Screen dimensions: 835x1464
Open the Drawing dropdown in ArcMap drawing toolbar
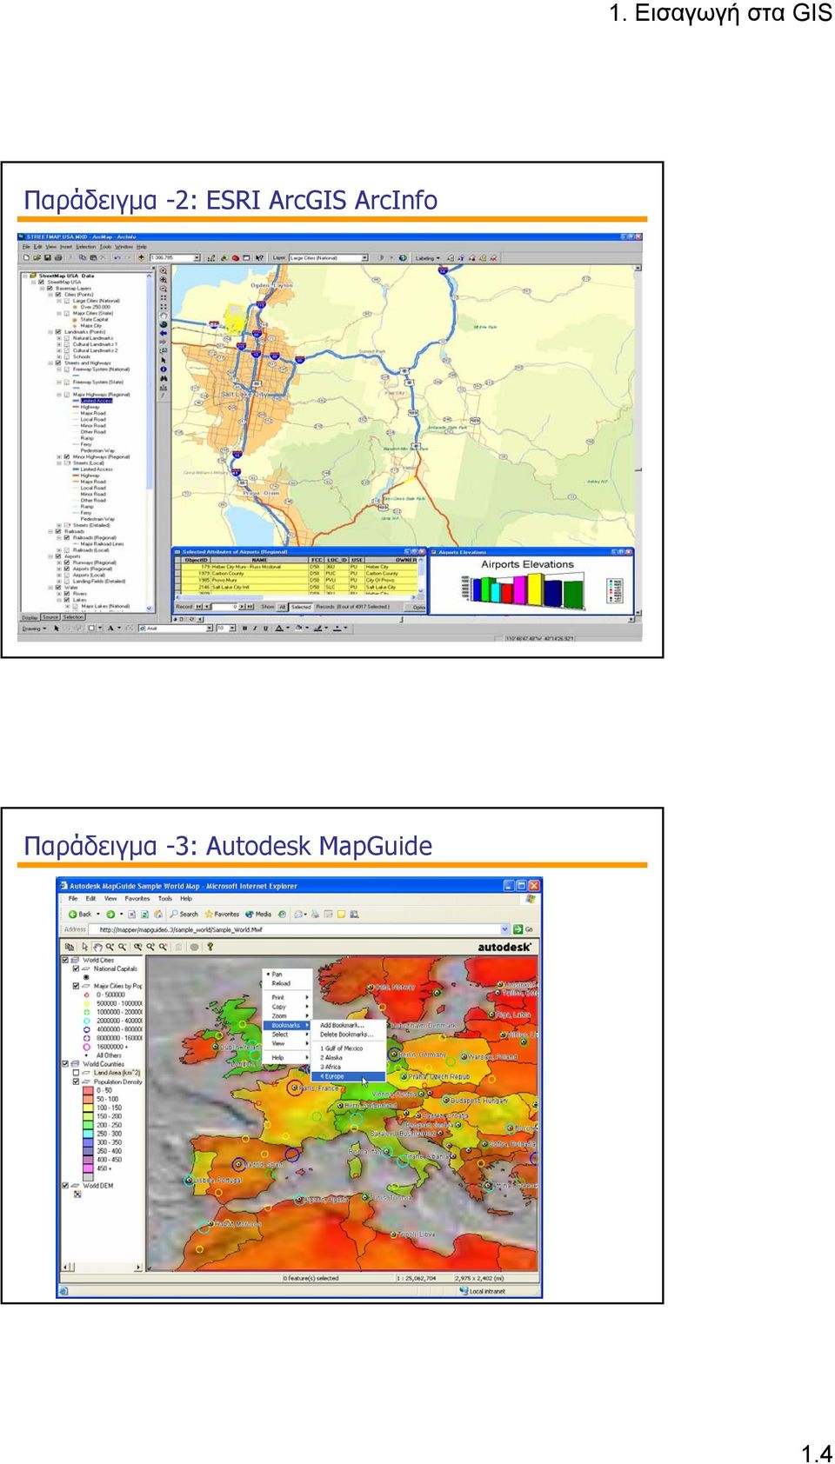(x=33, y=628)
